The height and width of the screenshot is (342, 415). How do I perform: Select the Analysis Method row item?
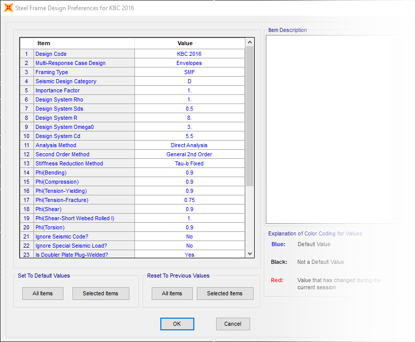[x=56, y=145]
